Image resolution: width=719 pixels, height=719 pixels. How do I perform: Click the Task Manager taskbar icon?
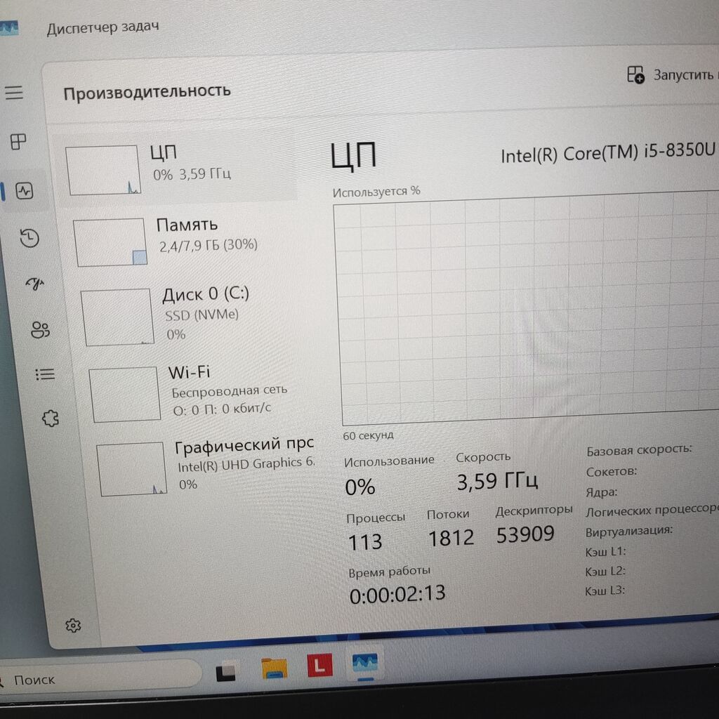tap(365, 664)
